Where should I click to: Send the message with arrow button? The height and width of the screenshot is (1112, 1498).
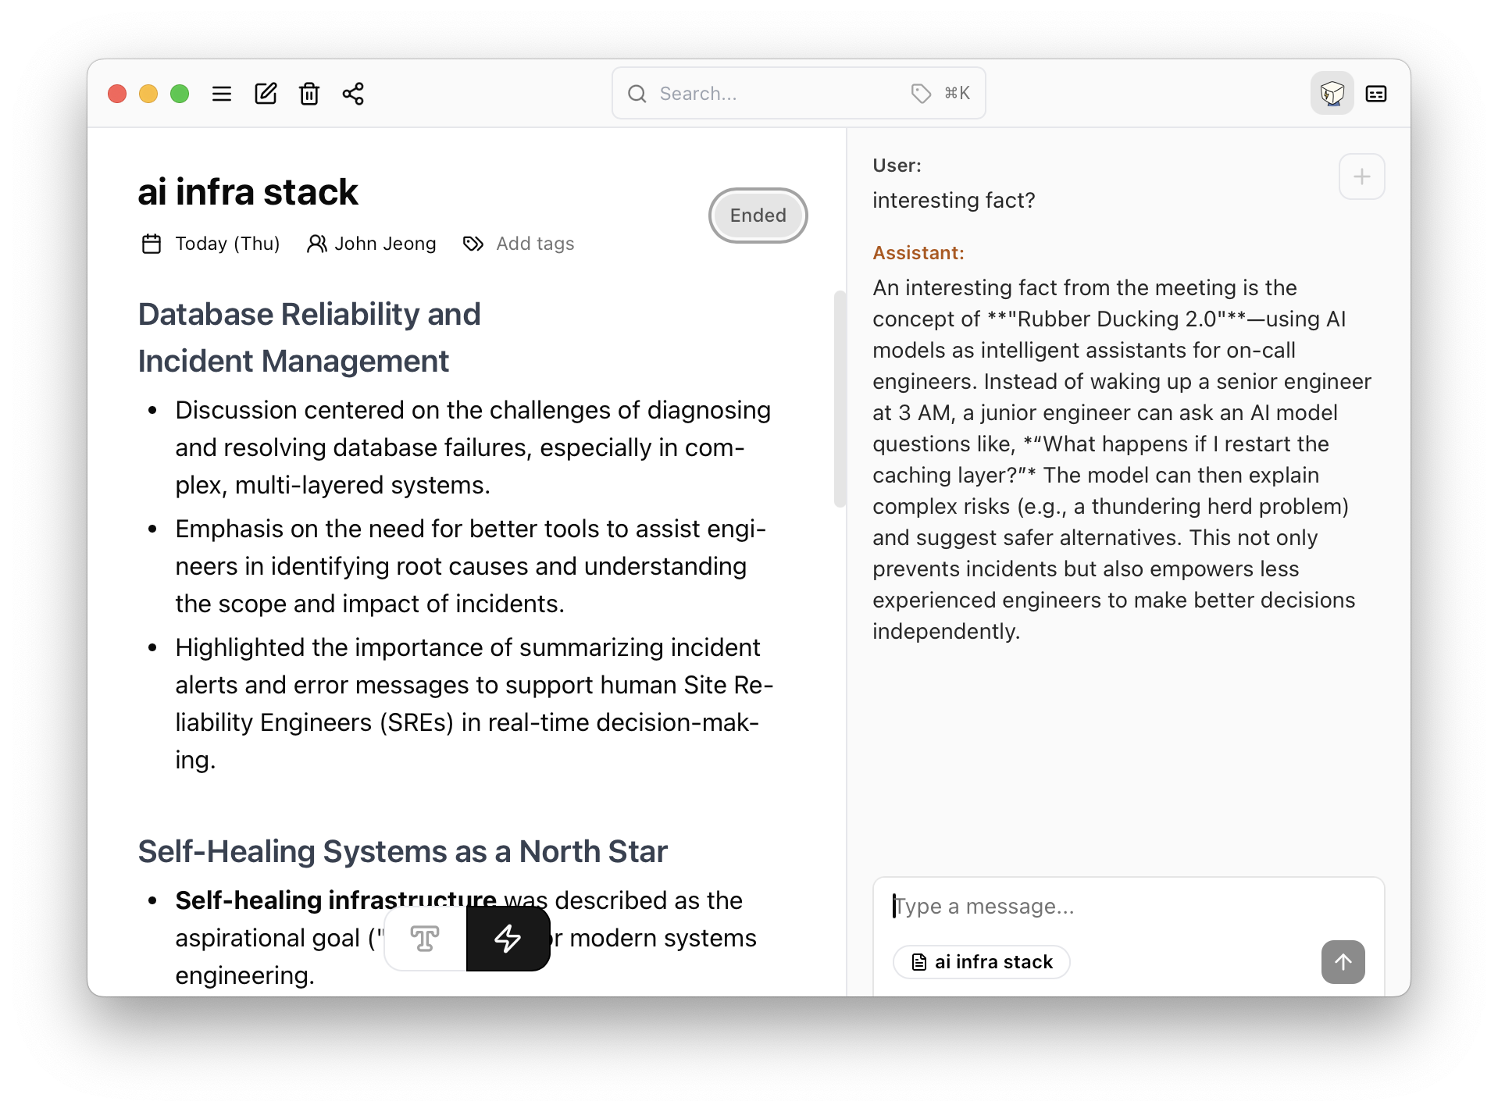coord(1343,961)
